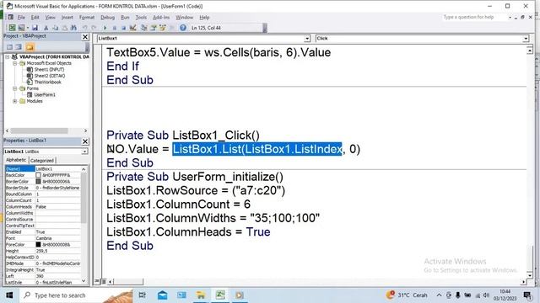Click View Object icon in Project panel
The image size is (540, 303).
(19, 47)
